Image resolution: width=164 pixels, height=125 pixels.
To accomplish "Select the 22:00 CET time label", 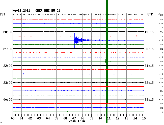I will click(8, 66).
